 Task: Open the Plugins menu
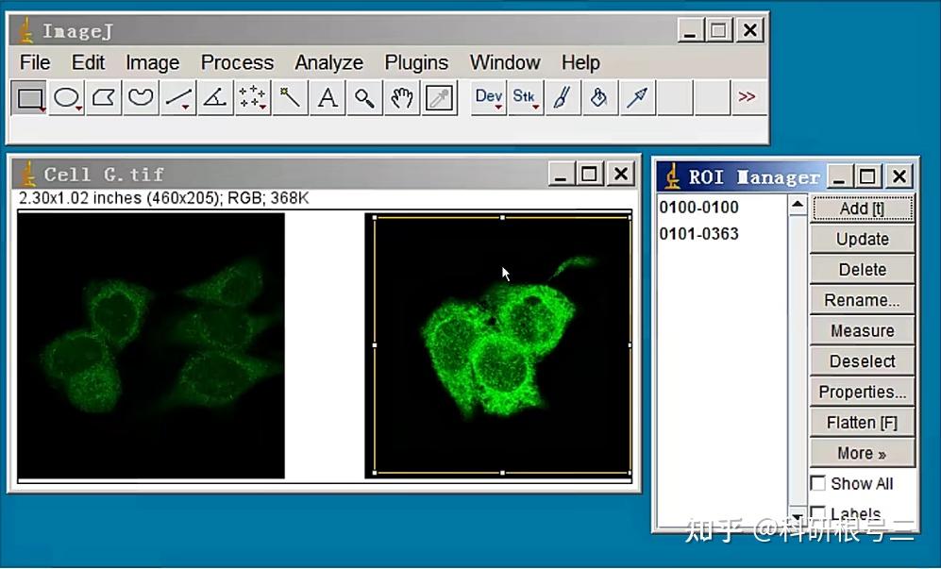click(416, 62)
